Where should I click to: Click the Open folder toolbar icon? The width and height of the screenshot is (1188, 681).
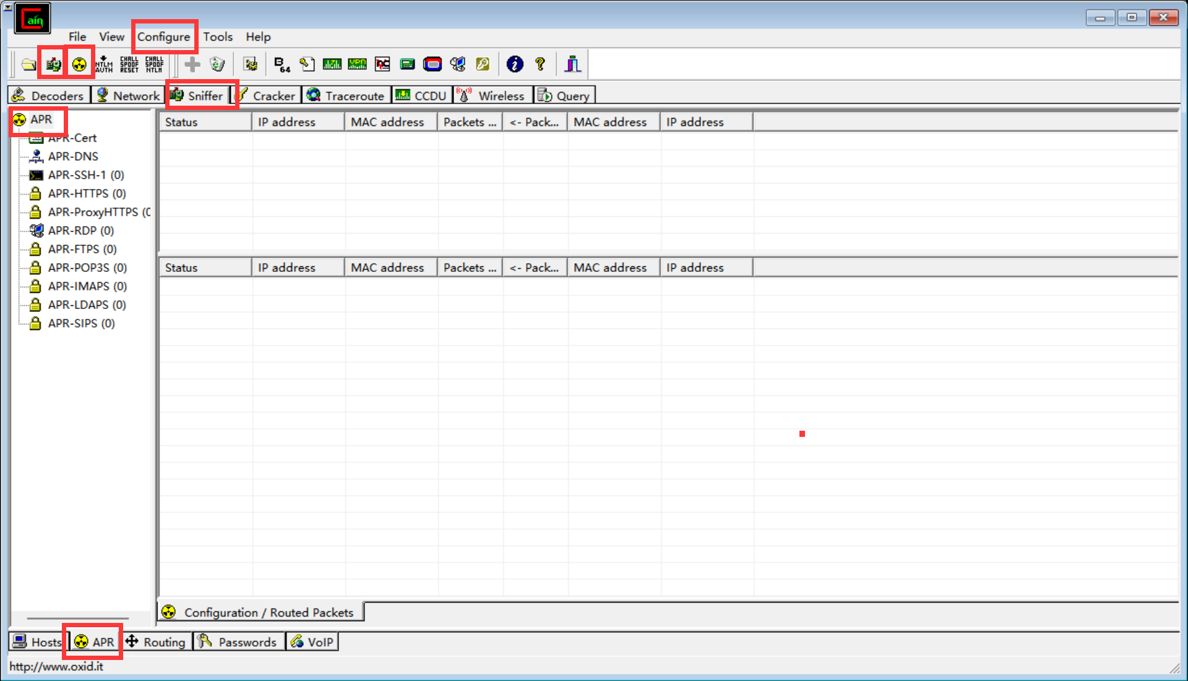28,64
